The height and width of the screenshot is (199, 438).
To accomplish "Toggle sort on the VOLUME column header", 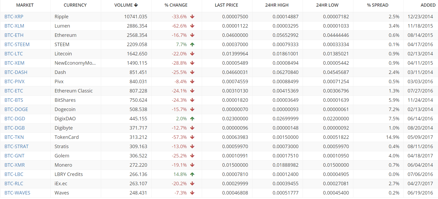I will coord(126,5).
